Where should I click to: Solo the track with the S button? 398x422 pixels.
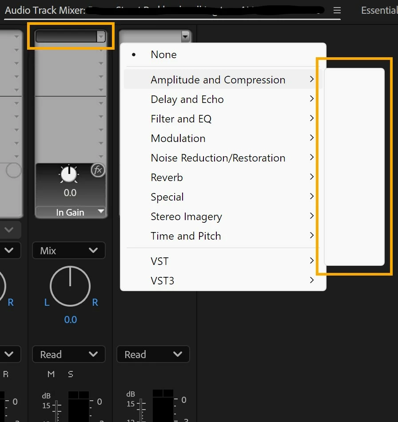pyautogui.click(x=71, y=374)
